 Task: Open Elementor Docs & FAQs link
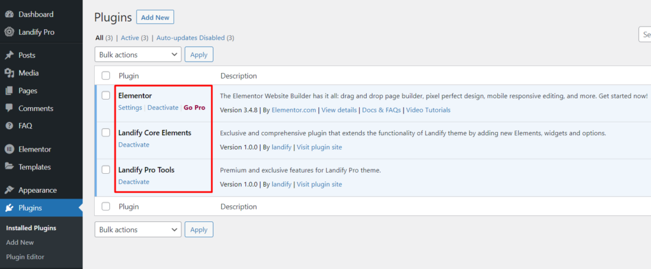[381, 110]
